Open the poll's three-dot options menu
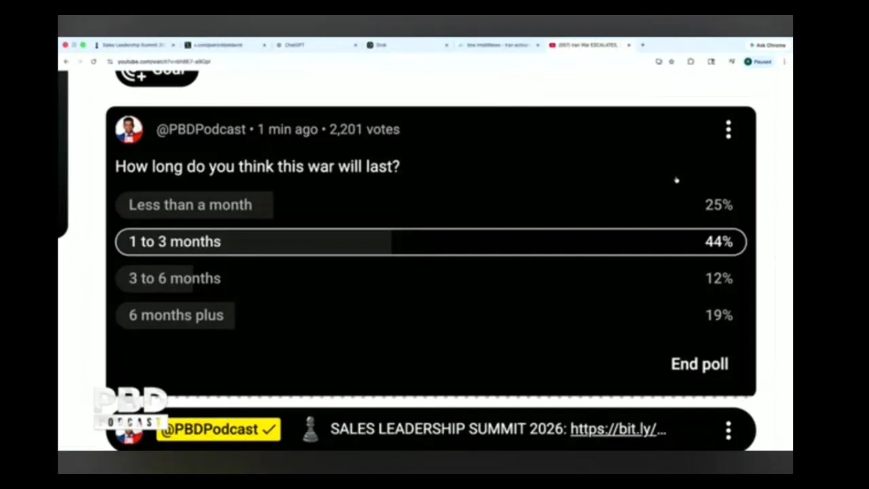Viewport: 869px width, 489px height. pos(728,130)
